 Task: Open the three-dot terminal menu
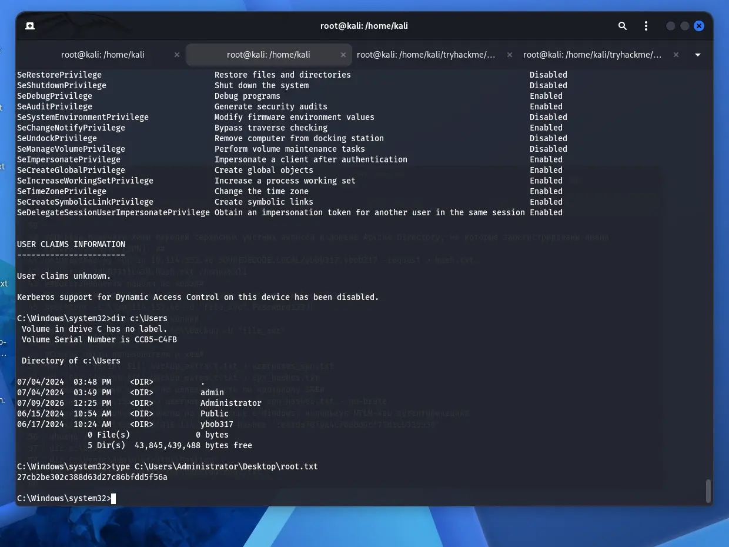[646, 26]
